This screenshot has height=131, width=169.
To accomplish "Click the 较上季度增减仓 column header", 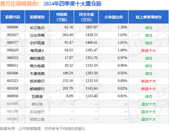I will point(149,17).
